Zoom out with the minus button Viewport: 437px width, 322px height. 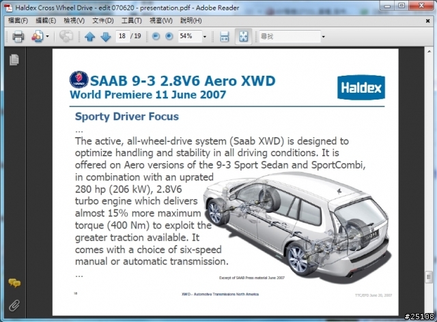(x=156, y=36)
